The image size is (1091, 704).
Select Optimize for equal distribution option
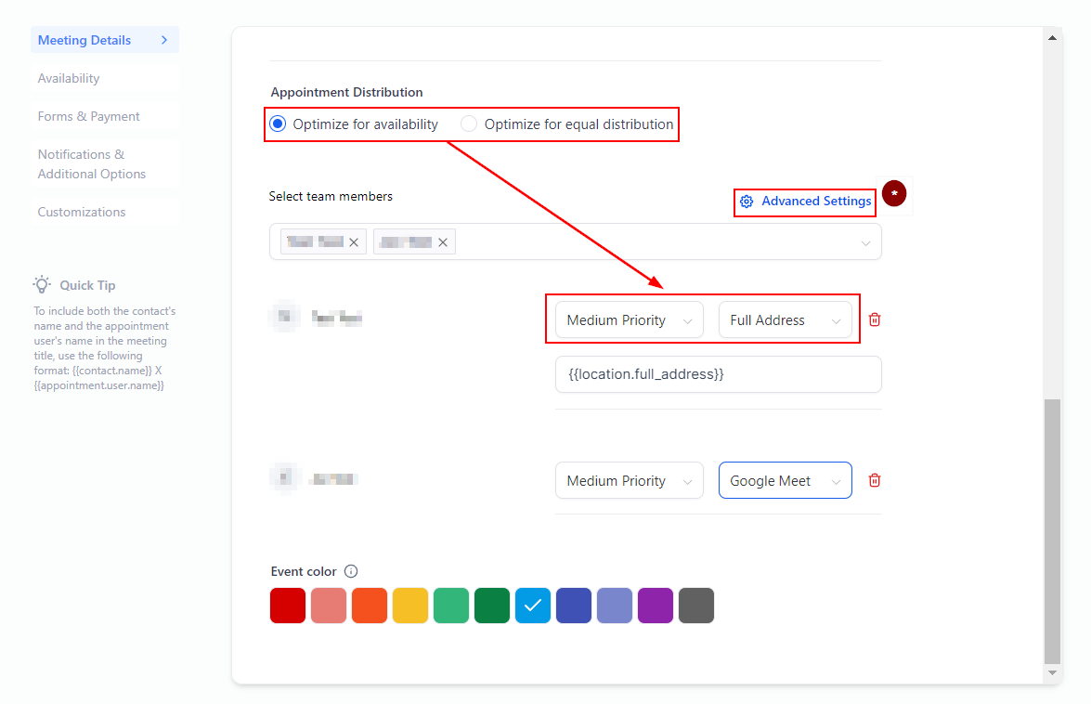pyautogui.click(x=470, y=124)
